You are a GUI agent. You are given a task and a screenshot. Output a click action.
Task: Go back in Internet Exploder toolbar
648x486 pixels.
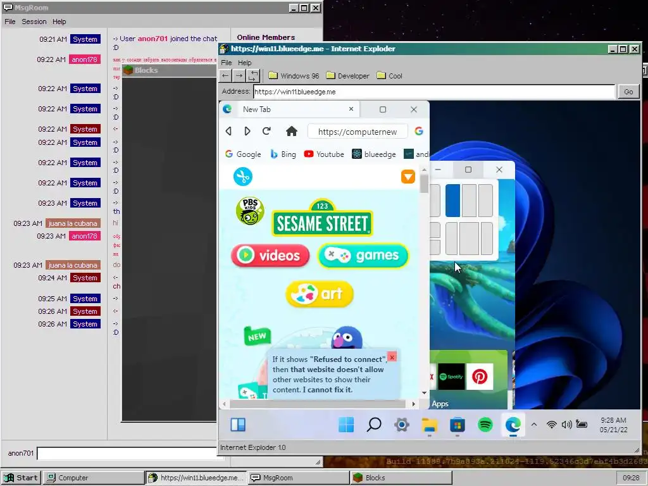point(225,76)
